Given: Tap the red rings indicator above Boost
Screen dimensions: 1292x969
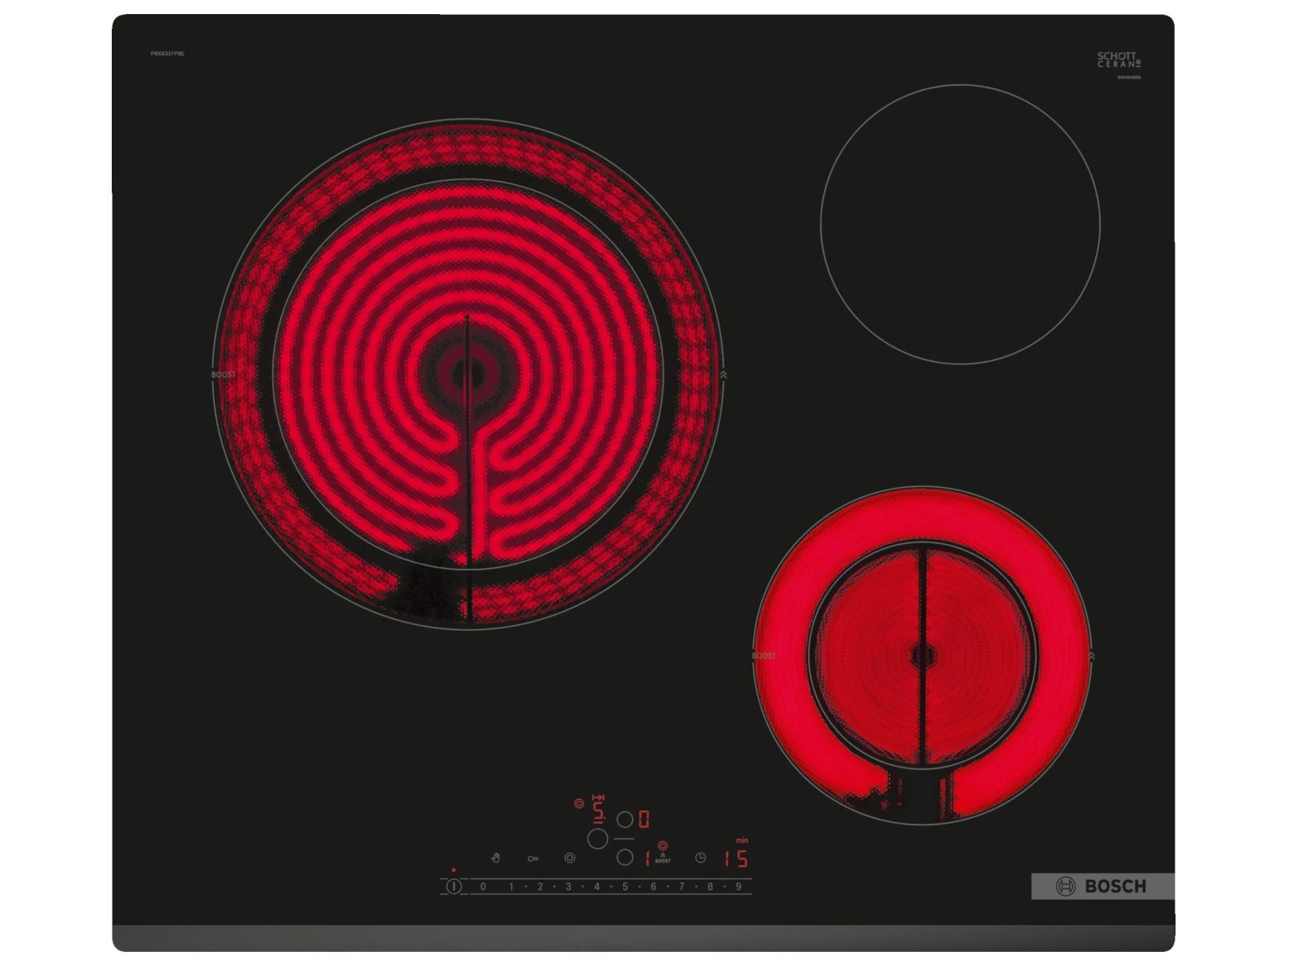Looking at the screenshot, I should tap(663, 846).
